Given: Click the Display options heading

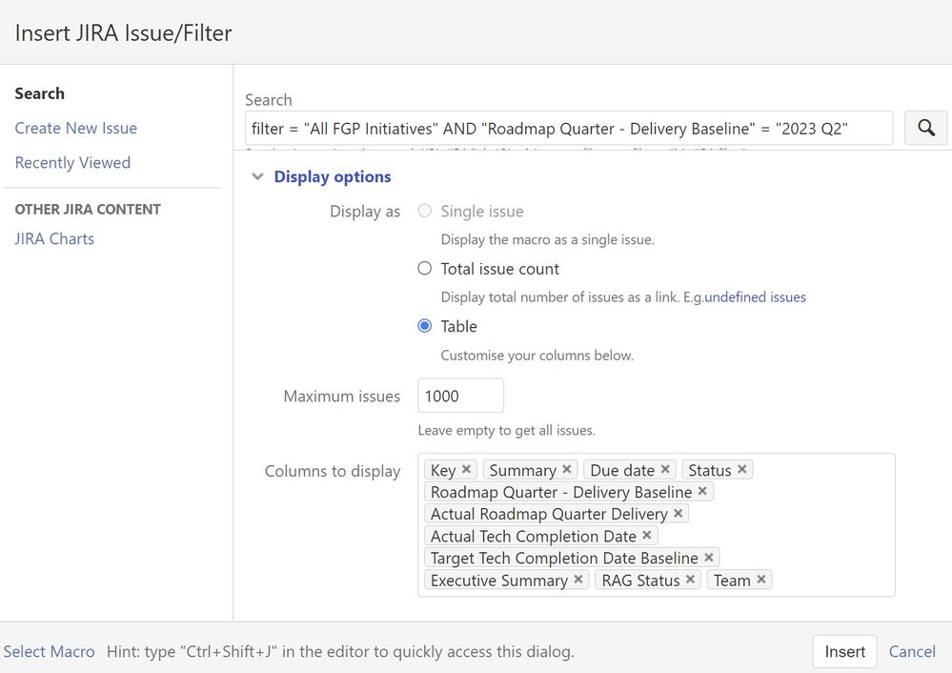Looking at the screenshot, I should click(333, 176).
